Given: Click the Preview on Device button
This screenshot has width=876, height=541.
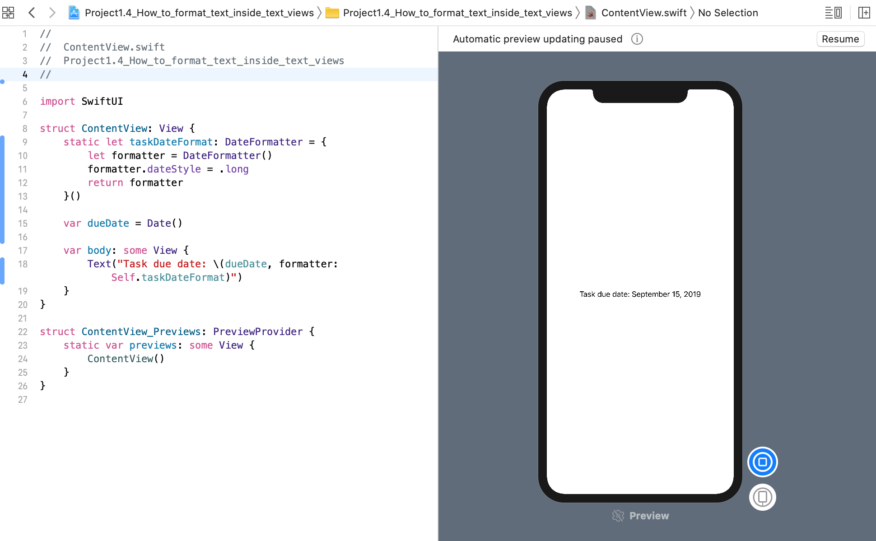Looking at the screenshot, I should [762, 497].
